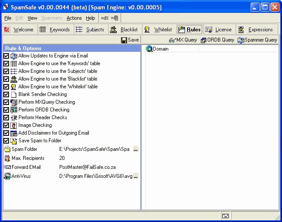This screenshot has width=282, height=222.
Task: Switch to the Welcome tab
Action: [19, 29]
